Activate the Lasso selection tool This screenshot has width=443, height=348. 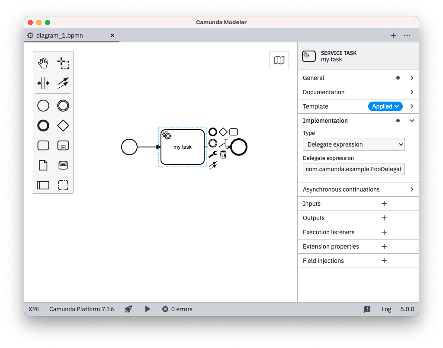pyautogui.click(x=63, y=64)
